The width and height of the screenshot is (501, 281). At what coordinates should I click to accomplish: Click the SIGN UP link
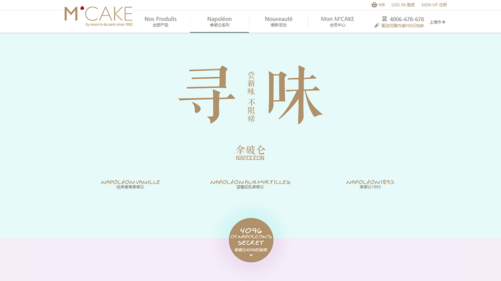pos(434,5)
